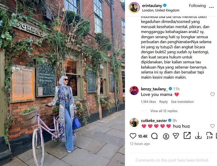Like kenzy_taulany_ comment heart
Viewport: 217px width, 166px height.
click(x=213, y=94)
